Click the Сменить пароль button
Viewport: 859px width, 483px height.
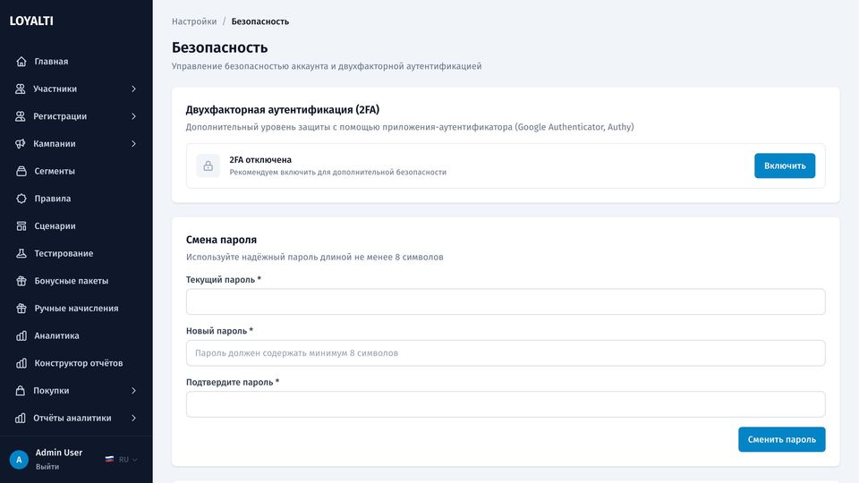point(782,439)
